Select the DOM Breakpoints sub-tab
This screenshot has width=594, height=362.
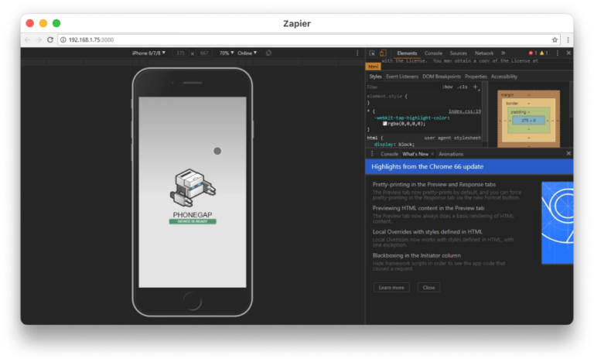pyautogui.click(x=442, y=77)
